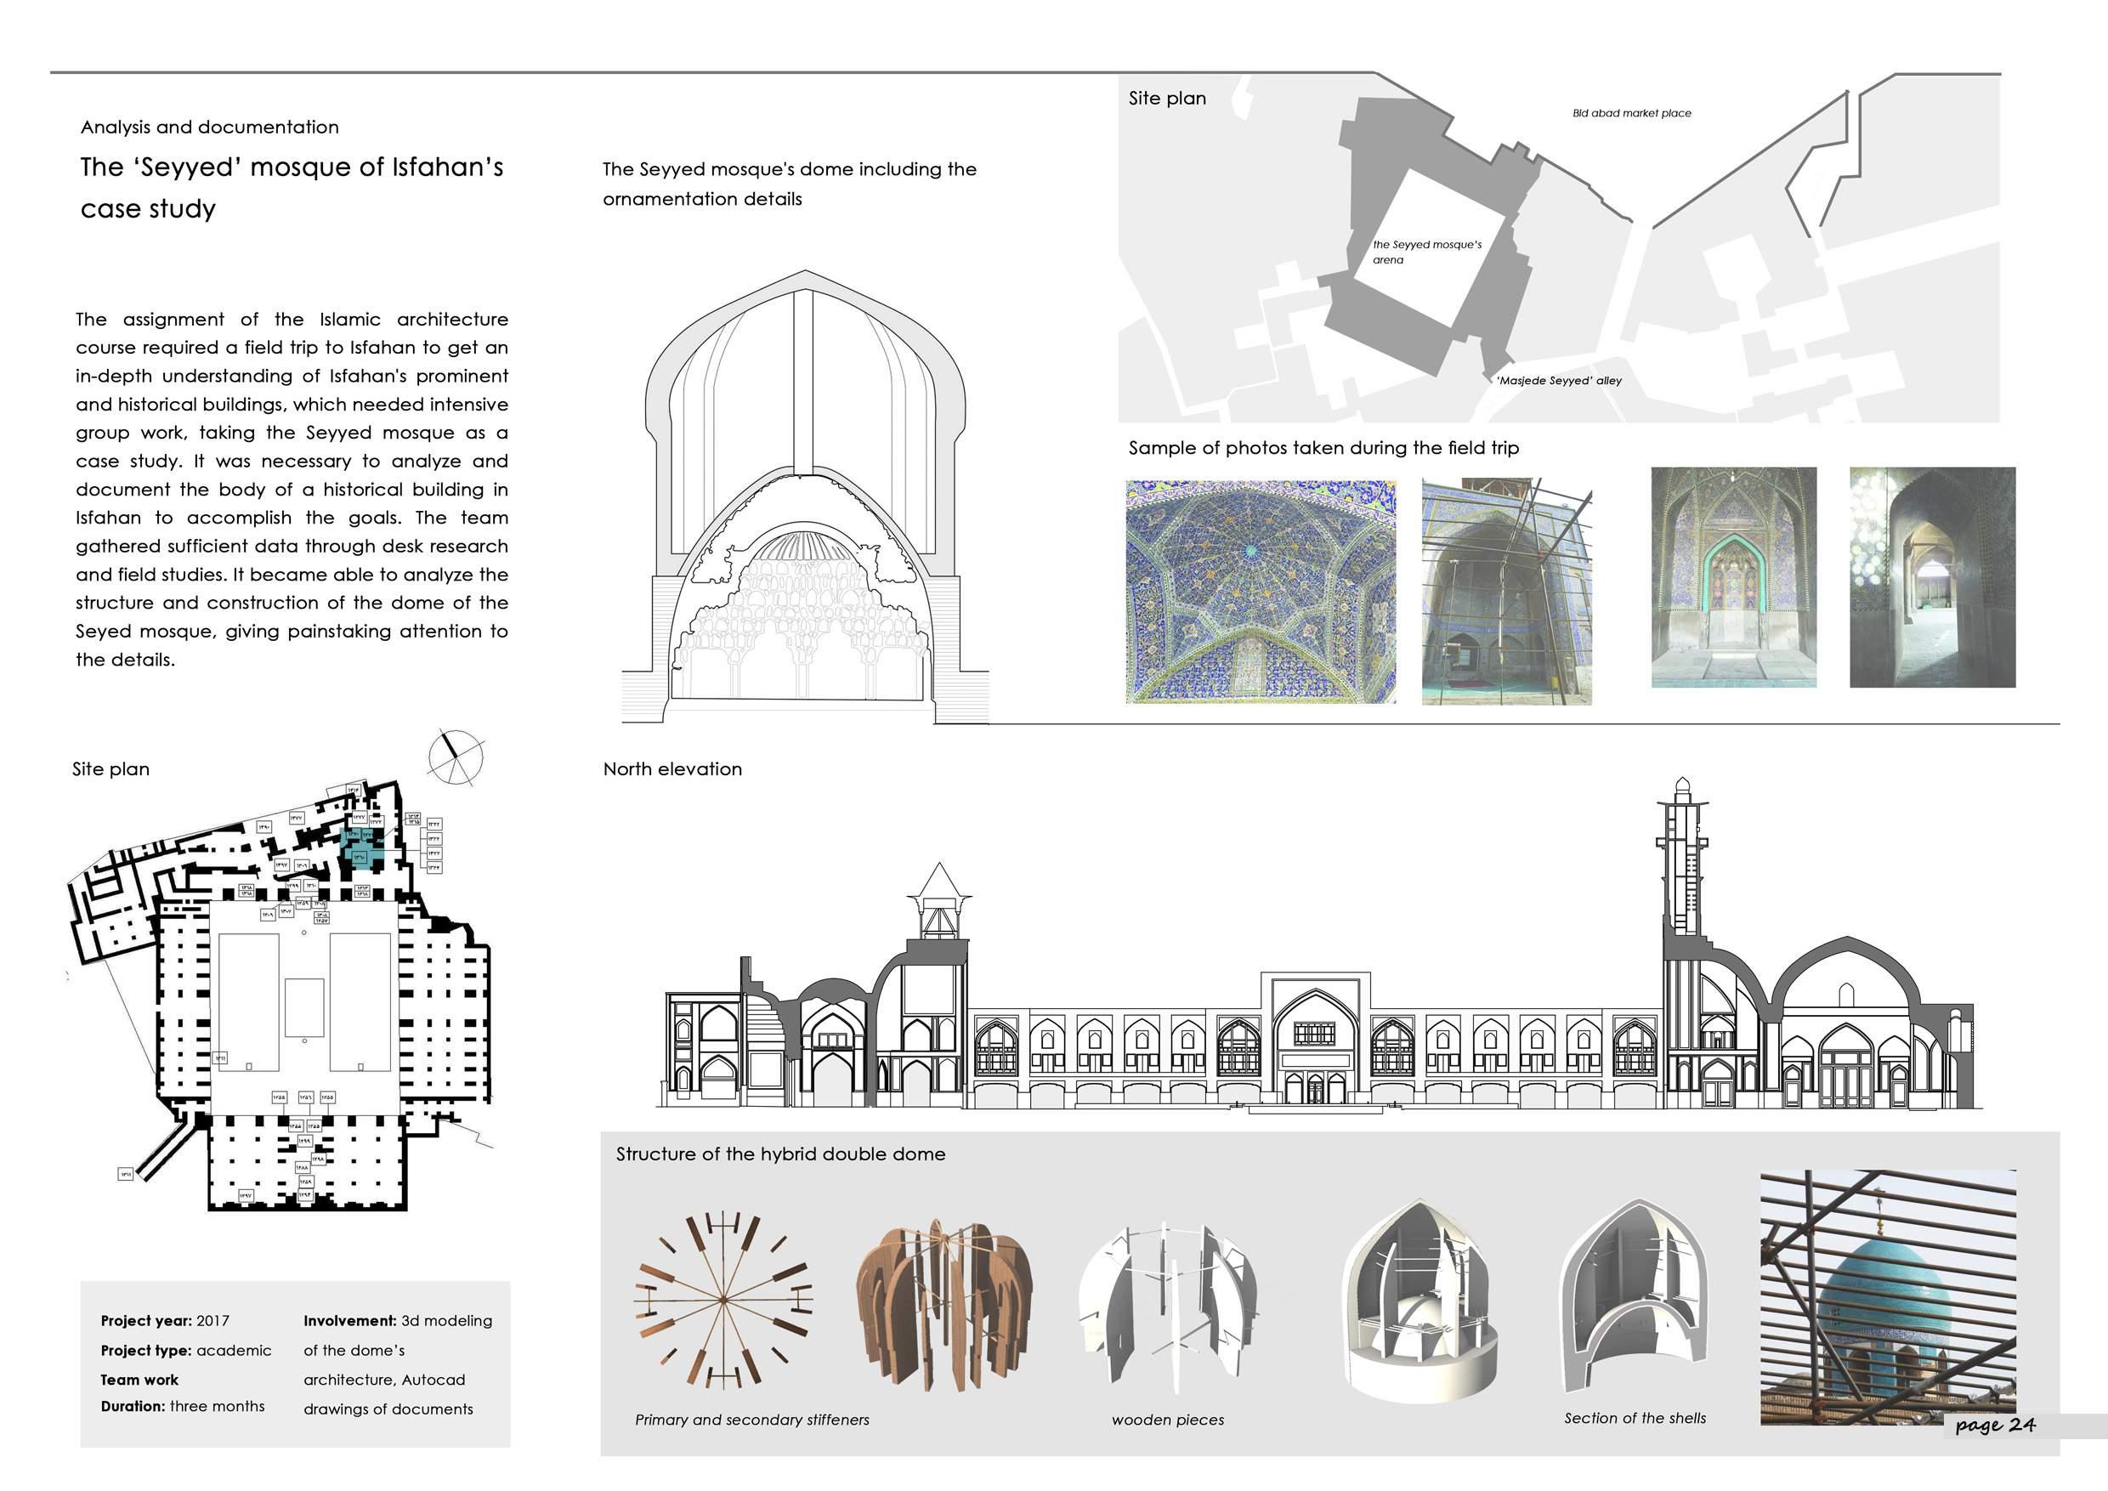This screenshot has width=2108, height=1491.
Task: Click the 'Bid abad market place' label
Action: coord(1631,114)
